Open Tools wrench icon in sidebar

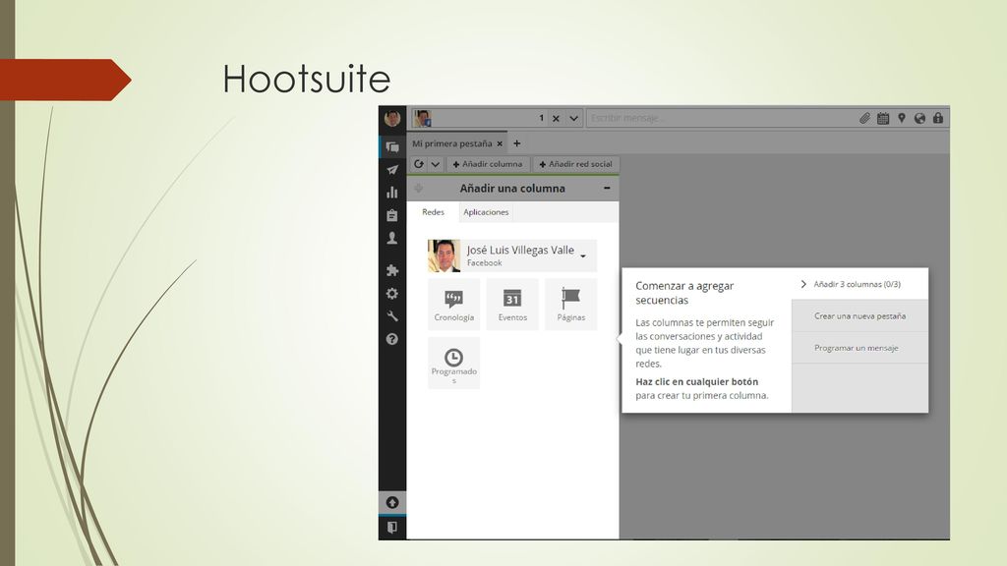[x=392, y=315]
